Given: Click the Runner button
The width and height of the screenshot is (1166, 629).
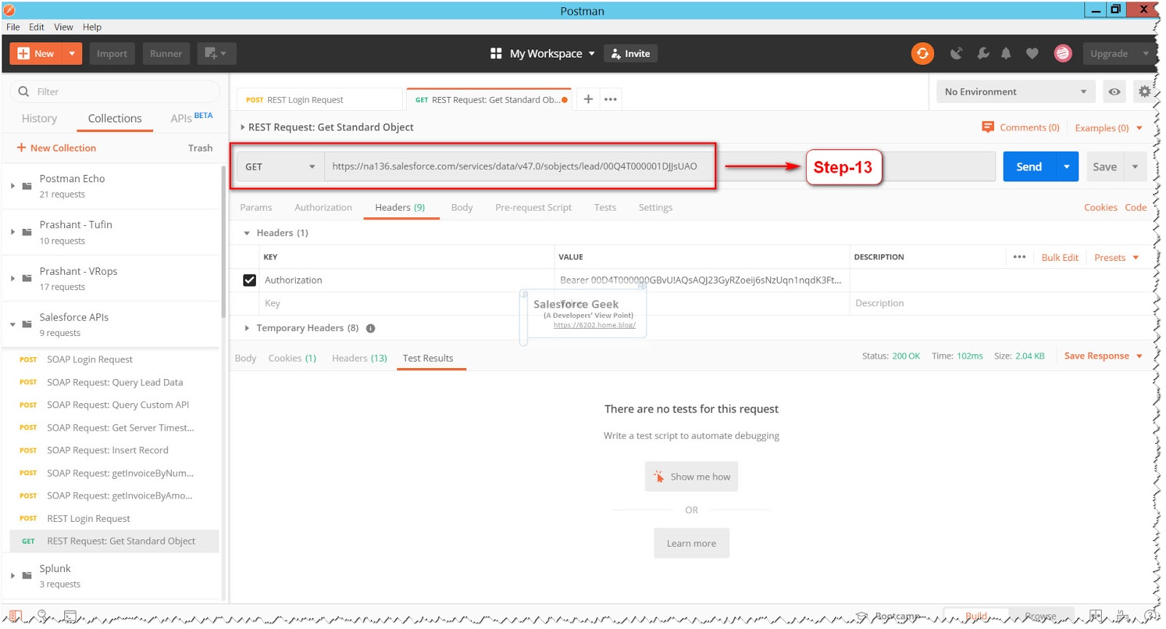Looking at the screenshot, I should point(166,53).
